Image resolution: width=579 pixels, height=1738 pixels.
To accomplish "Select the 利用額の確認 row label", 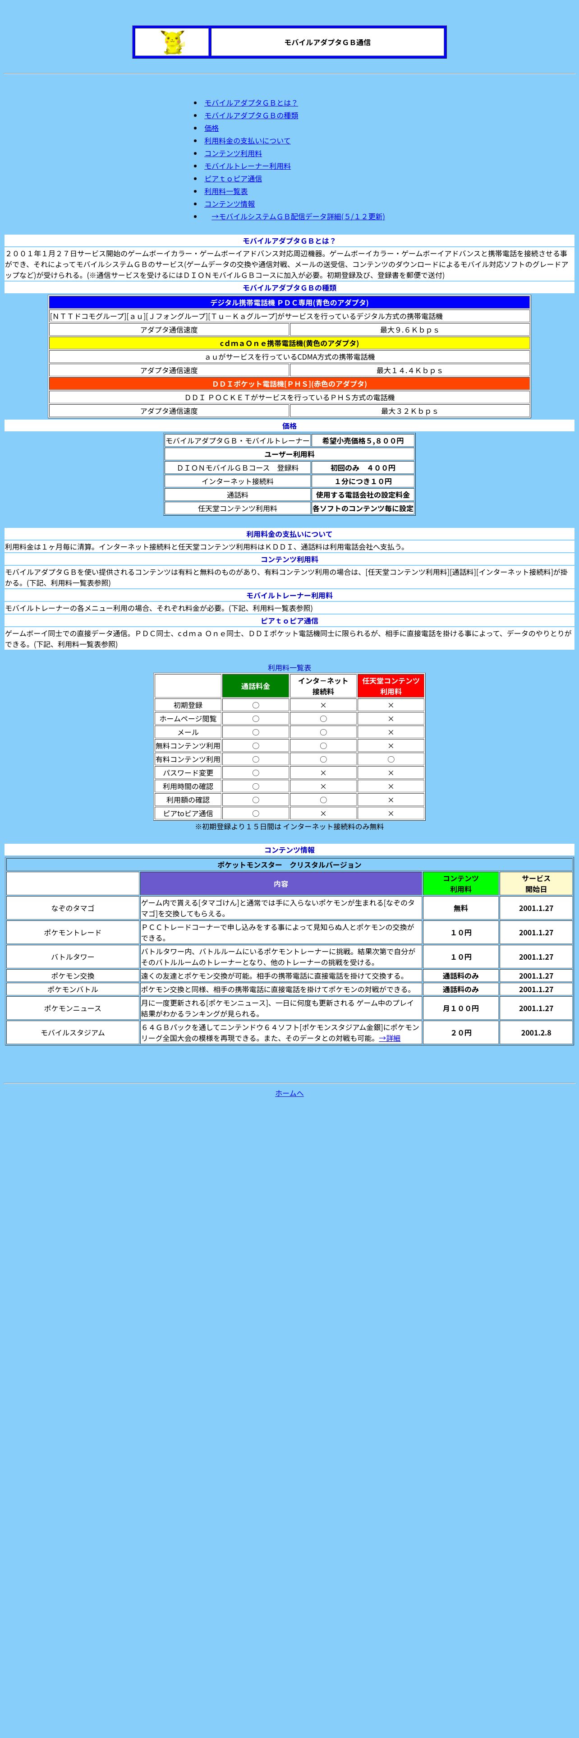I will [x=188, y=800].
